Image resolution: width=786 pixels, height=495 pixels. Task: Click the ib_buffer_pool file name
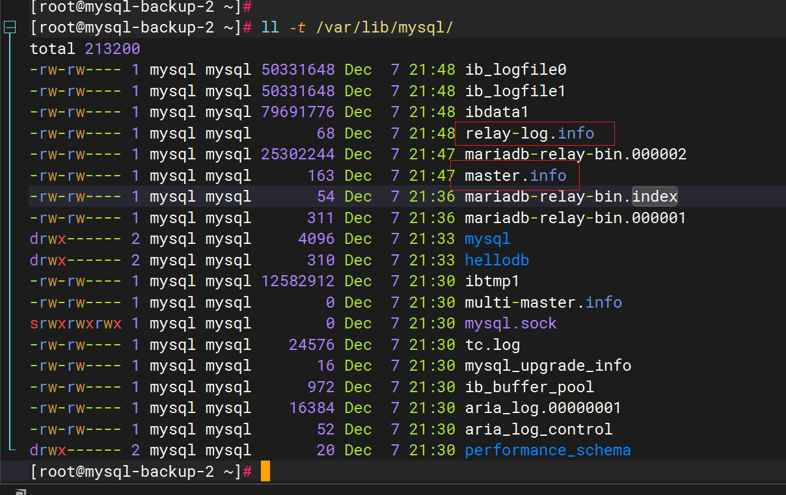pos(530,387)
